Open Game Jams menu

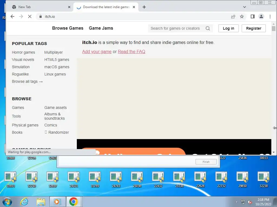(101, 28)
